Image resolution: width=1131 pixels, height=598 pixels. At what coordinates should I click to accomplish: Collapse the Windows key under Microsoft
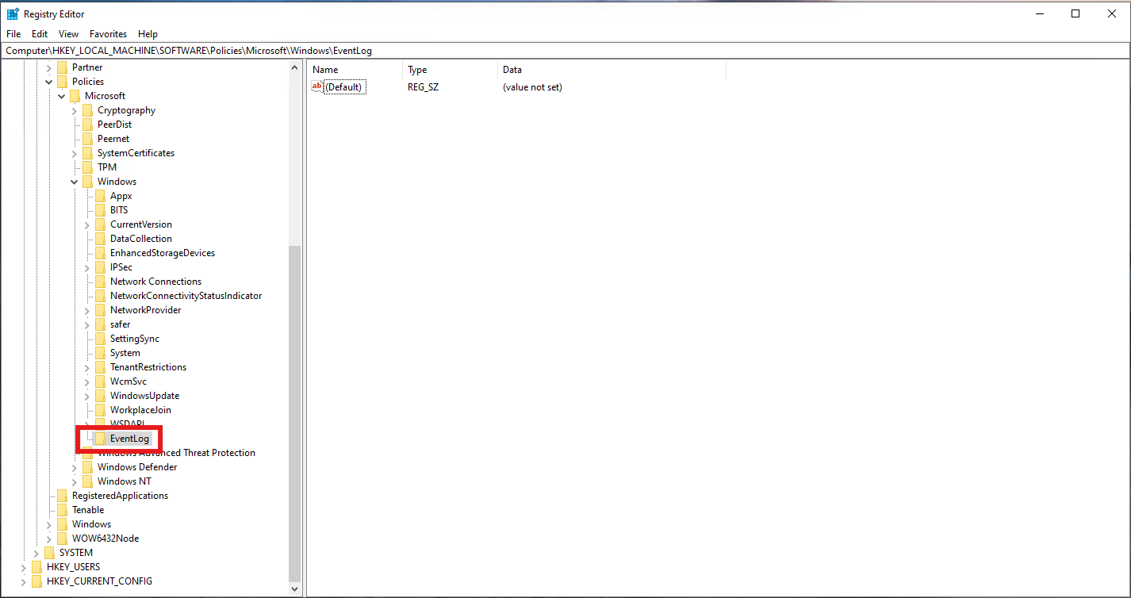[75, 182]
